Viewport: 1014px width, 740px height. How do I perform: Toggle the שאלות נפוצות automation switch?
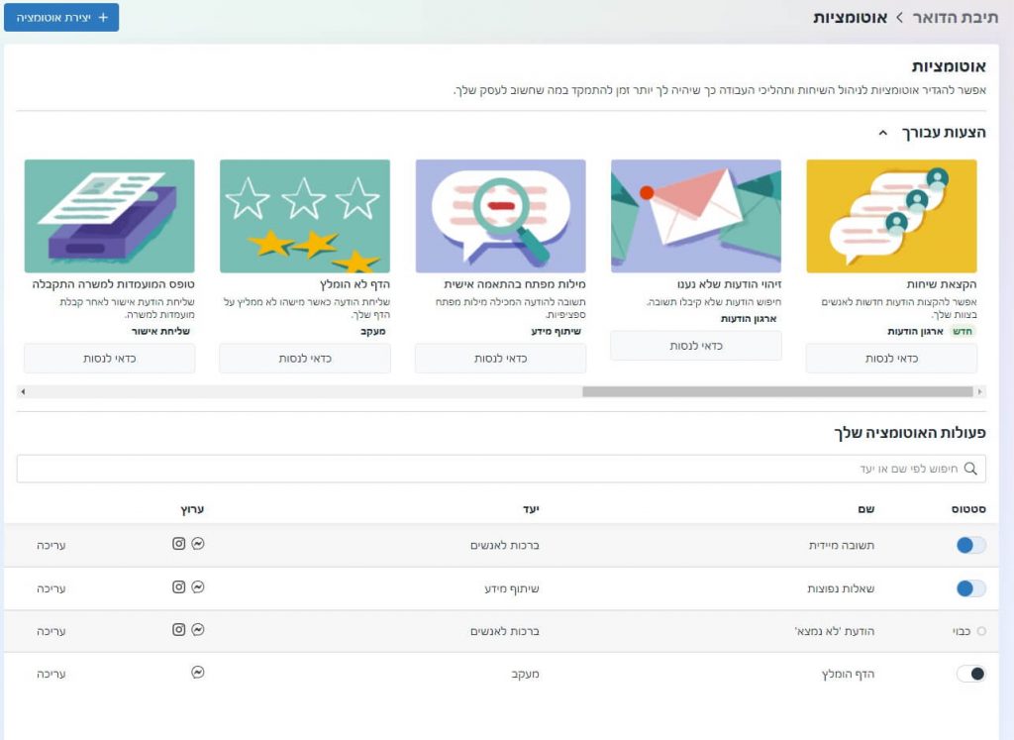click(x=970, y=588)
